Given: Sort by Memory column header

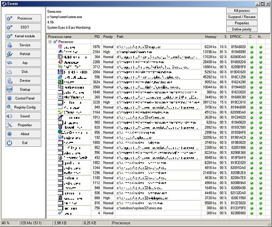Looking at the screenshot, I should tap(210, 37).
